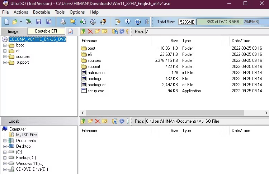Image resolution: width=269 pixels, height=176 pixels.
Task: Click the image checksum checkmark icon
Action: (71, 31)
